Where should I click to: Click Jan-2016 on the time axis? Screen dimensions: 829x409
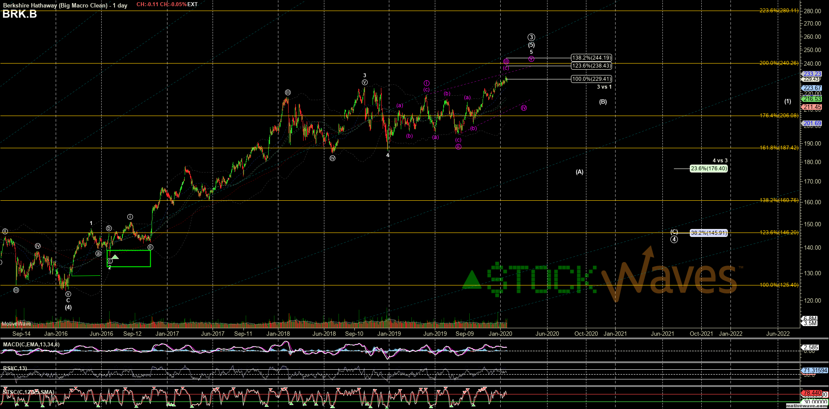pyautogui.click(x=56, y=334)
